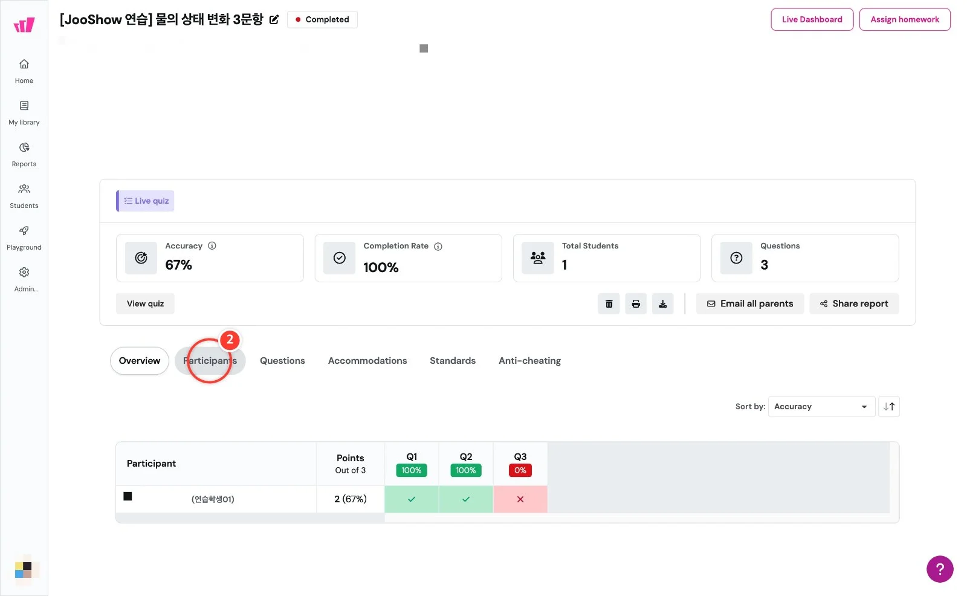967x596 pixels.
Task: Open the Questions tab
Action: (x=282, y=361)
